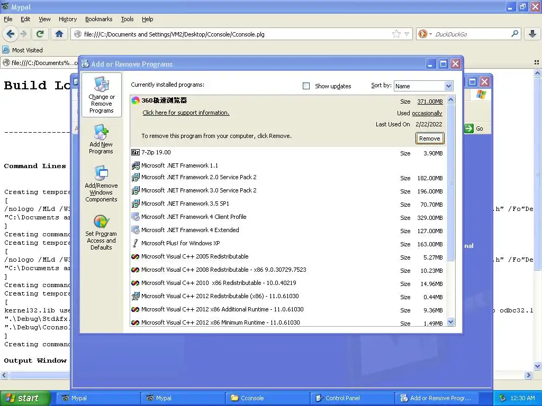Open the Bookmarks menu
542x406 pixels.
[x=98, y=19]
